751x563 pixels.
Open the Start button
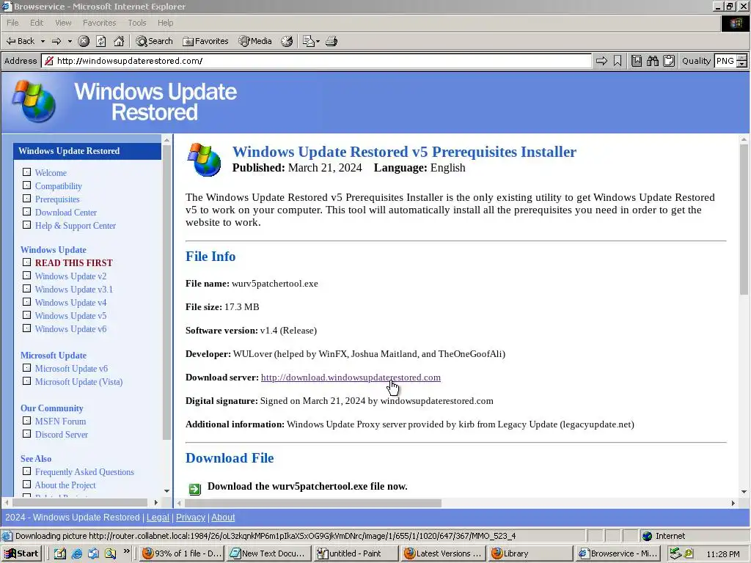(x=21, y=553)
